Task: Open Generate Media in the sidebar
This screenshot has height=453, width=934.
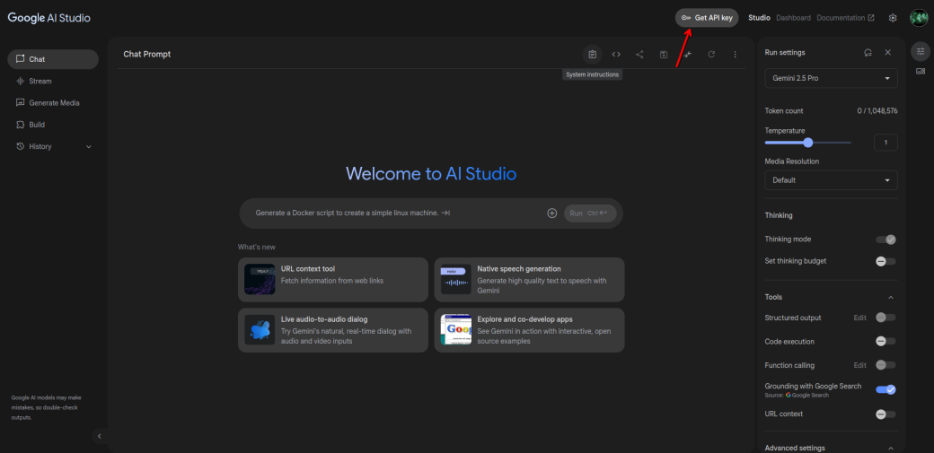Action: click(53, 103)
